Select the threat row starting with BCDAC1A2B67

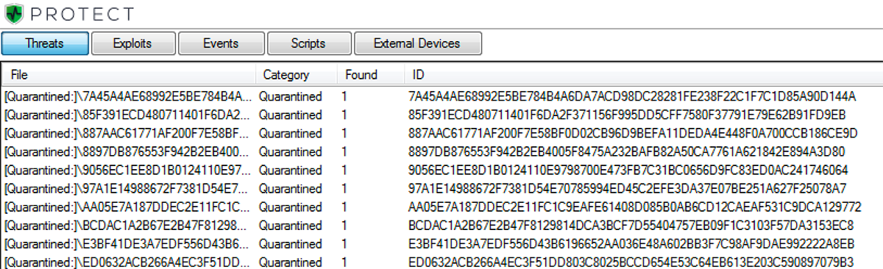(441, 225)
